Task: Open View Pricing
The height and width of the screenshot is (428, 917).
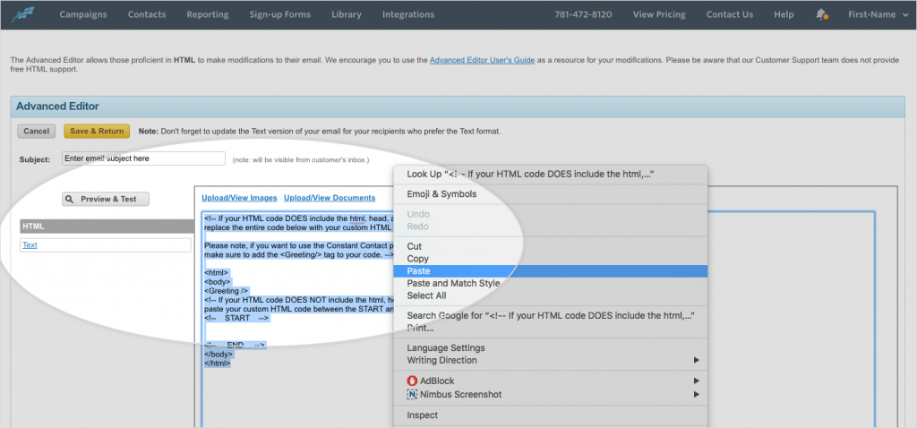Action: click(659, 14)
